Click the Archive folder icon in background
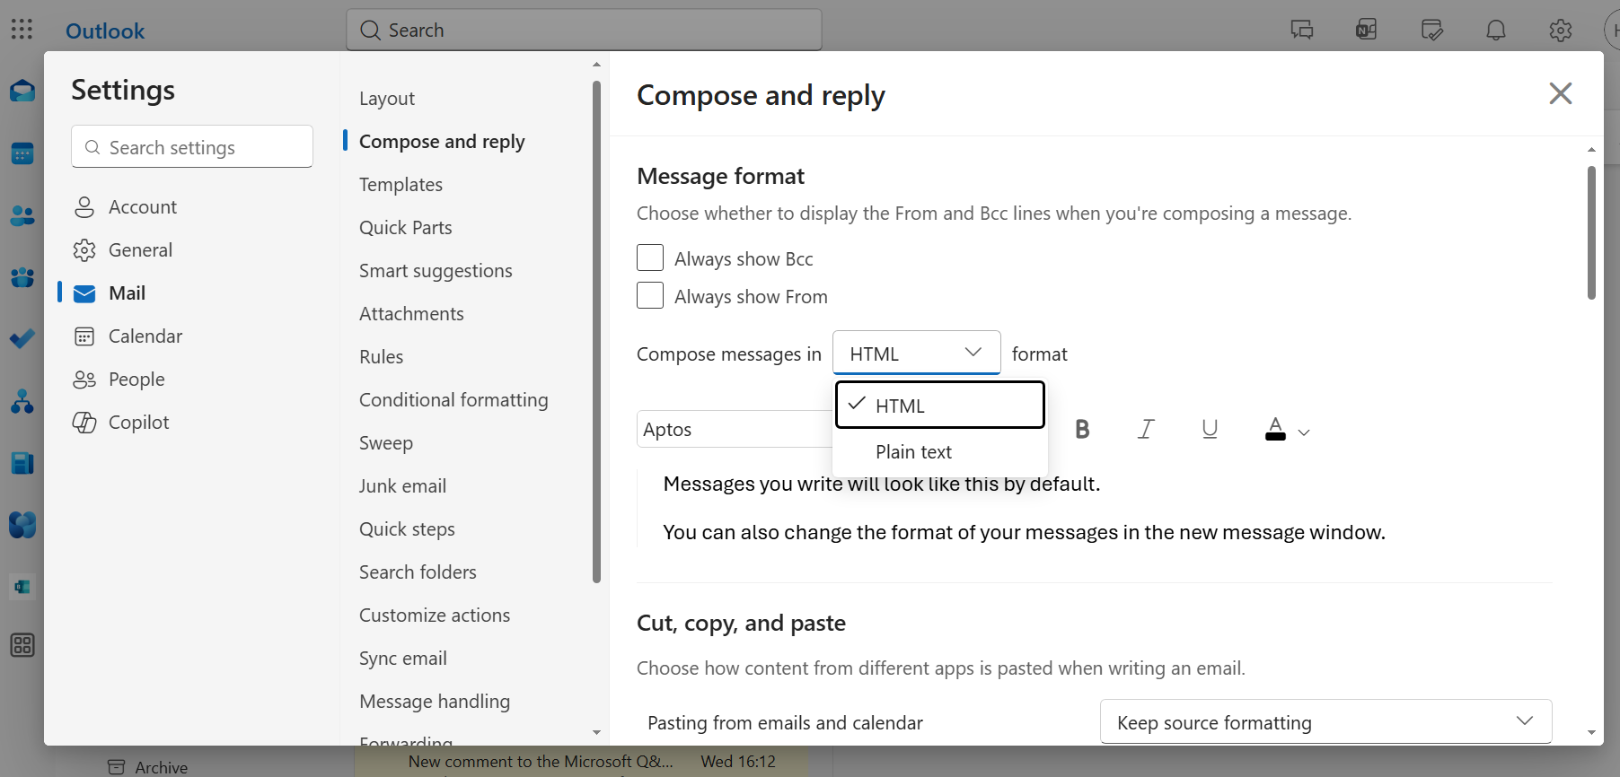 click(x=116, y=767)
